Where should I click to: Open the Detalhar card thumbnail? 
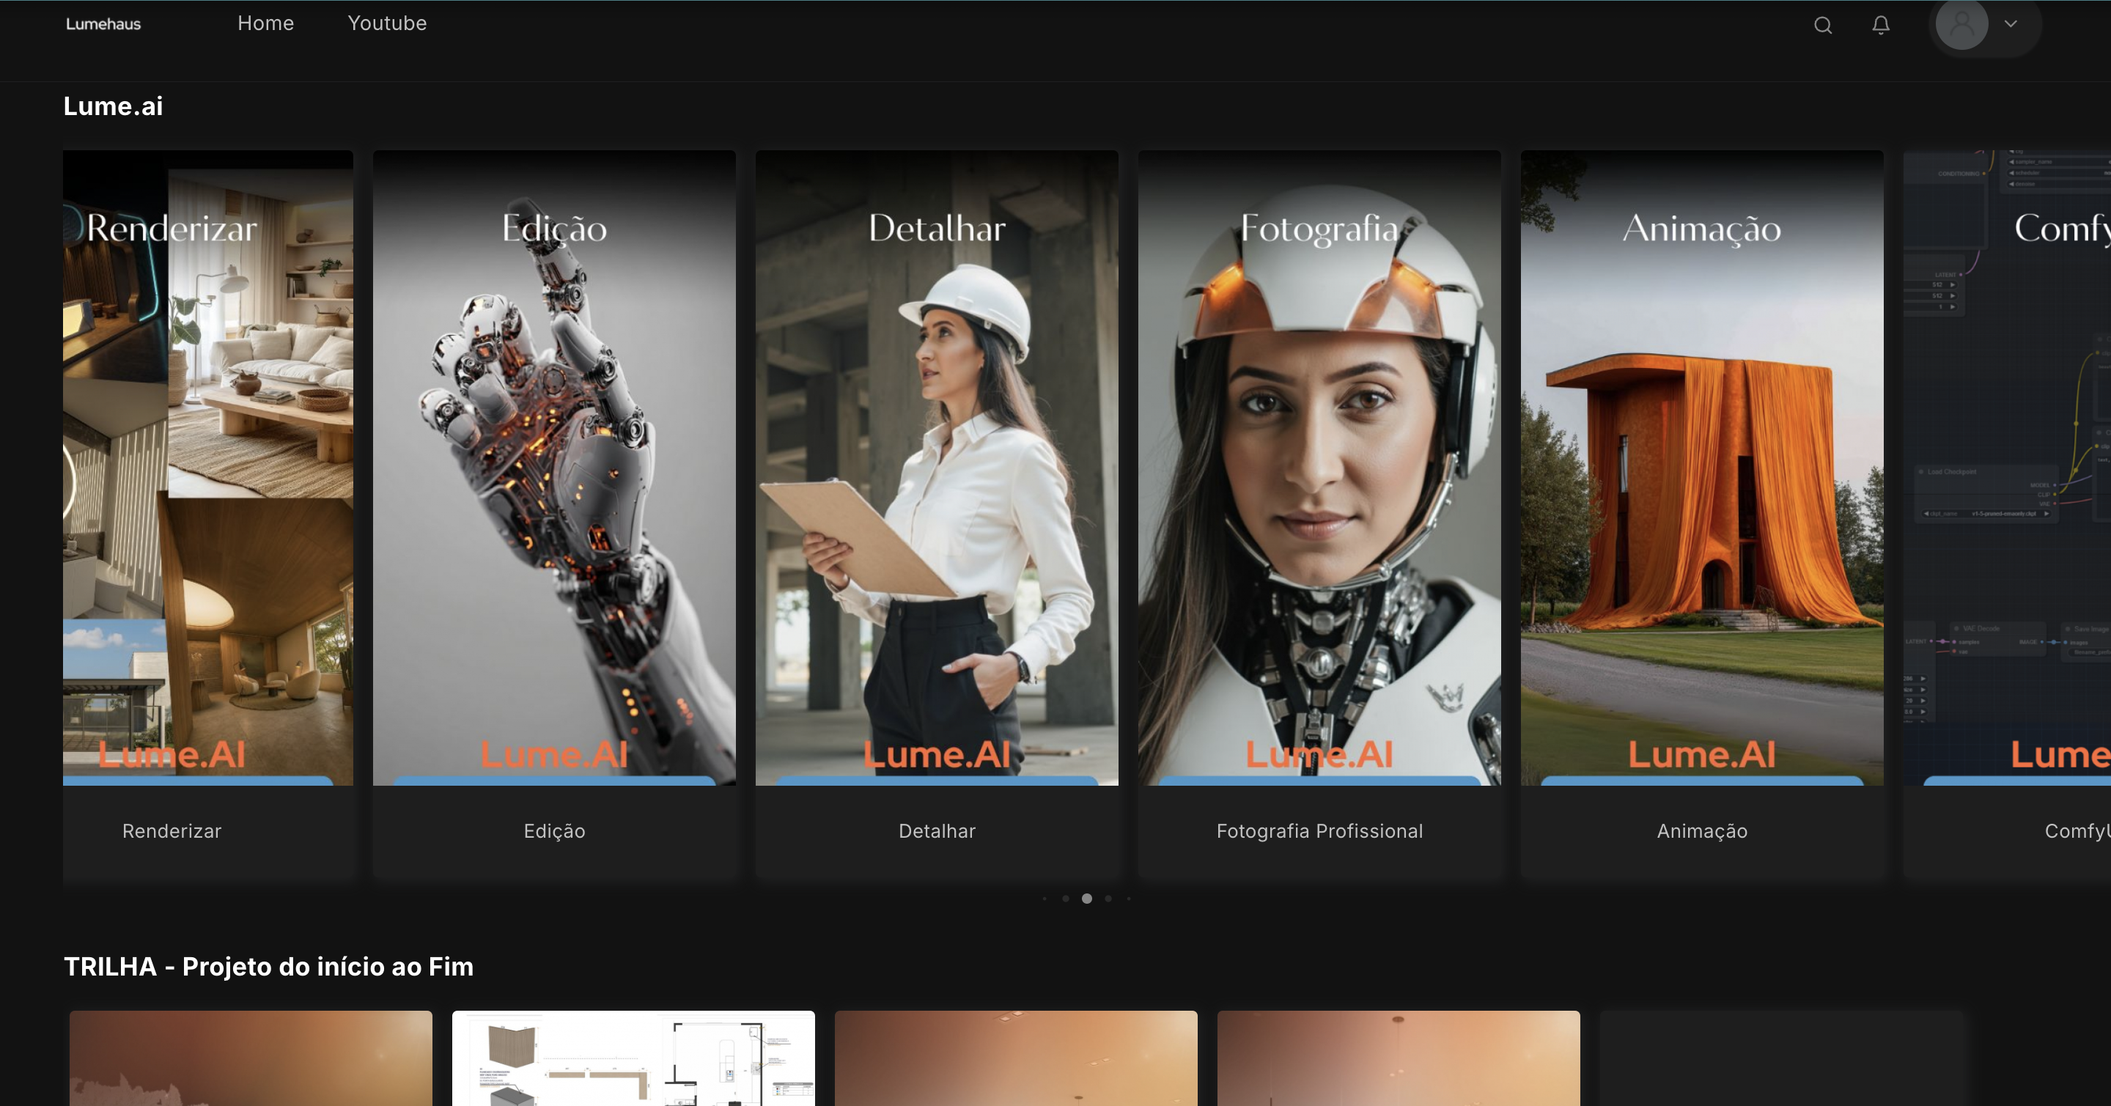pos(937,468)
